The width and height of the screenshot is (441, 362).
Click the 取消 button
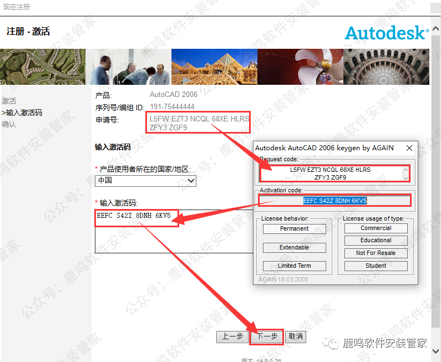296,336
